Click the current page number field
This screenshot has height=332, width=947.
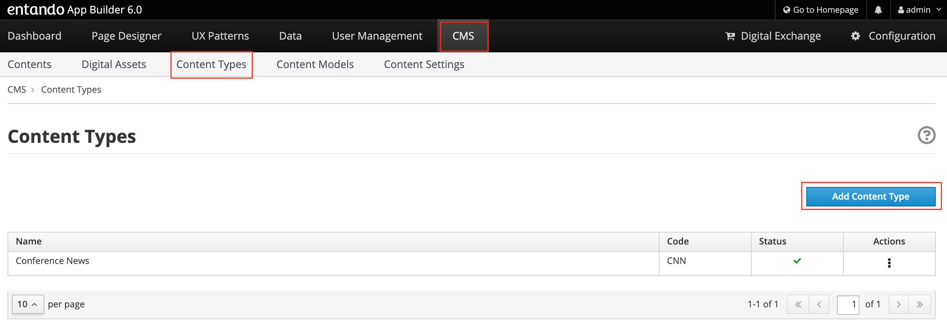tap(848, 304)
